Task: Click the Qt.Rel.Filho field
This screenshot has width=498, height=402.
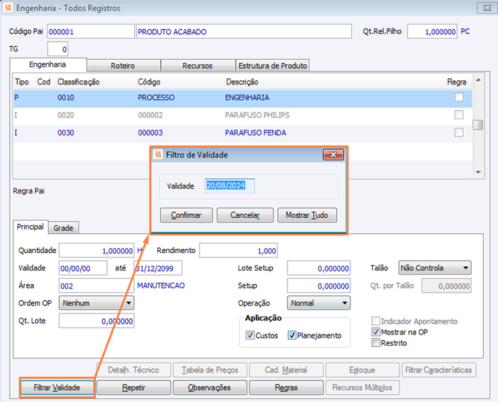Action: 432,31
